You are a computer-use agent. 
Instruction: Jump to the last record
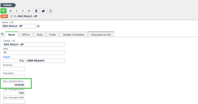pyautogui.click(x=29, y=11)
